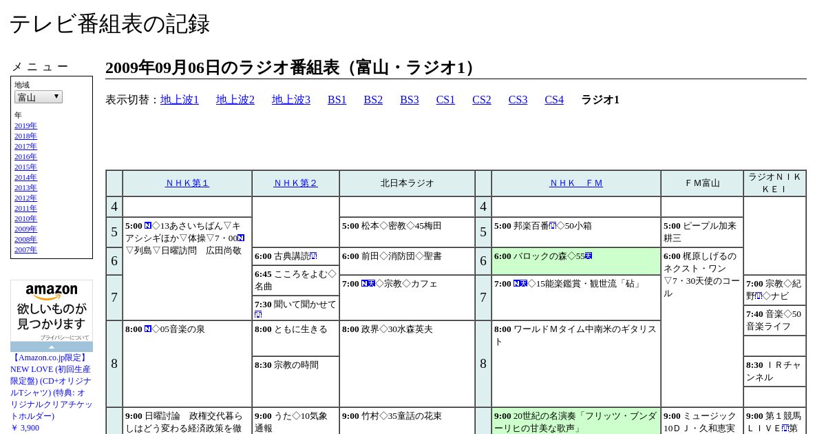Show the BS2 program listing
Viewport: 826px width, 434px height.
point(373,100)
